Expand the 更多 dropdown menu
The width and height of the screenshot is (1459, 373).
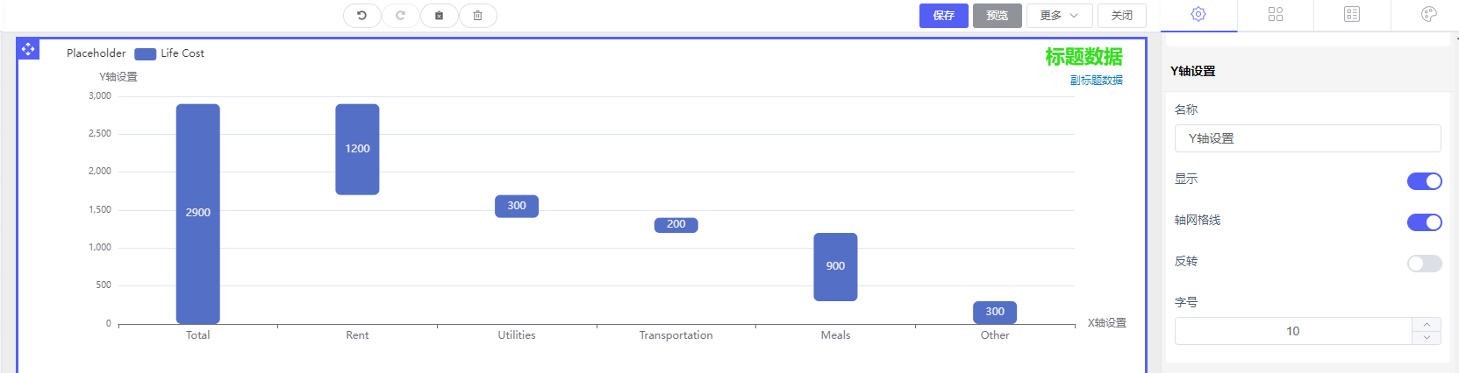pos(1059,16)
